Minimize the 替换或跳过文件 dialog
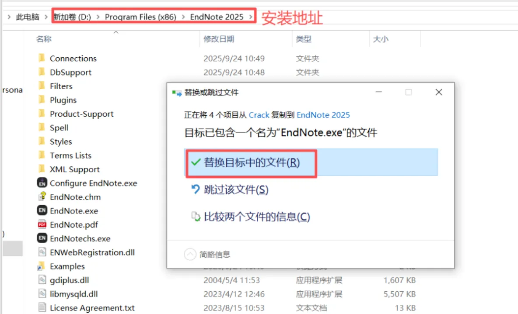Screen dimensions: 518x314 (378, 92)
